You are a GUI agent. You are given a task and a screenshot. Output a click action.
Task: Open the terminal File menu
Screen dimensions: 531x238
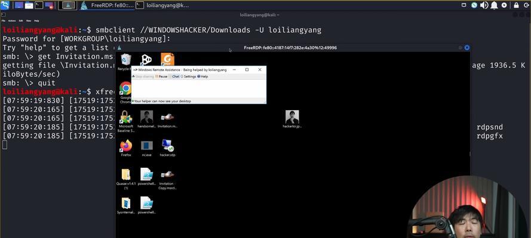4,21
